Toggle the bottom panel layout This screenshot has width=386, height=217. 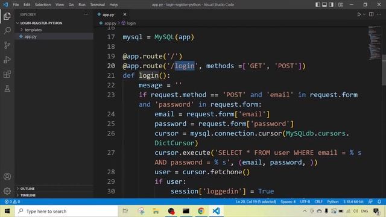click(324, 5)
